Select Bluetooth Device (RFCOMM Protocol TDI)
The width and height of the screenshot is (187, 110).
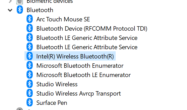coord(92,29)
